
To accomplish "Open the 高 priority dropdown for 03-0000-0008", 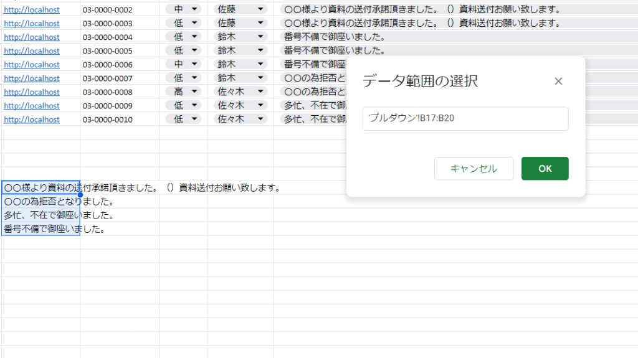I will point(194,92).
